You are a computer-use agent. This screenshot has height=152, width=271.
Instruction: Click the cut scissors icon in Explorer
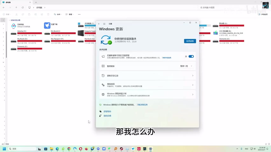17,15
